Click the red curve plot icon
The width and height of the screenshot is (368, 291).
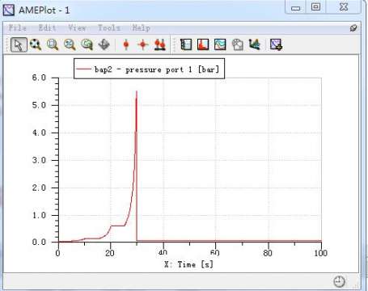tap(203, 44)
